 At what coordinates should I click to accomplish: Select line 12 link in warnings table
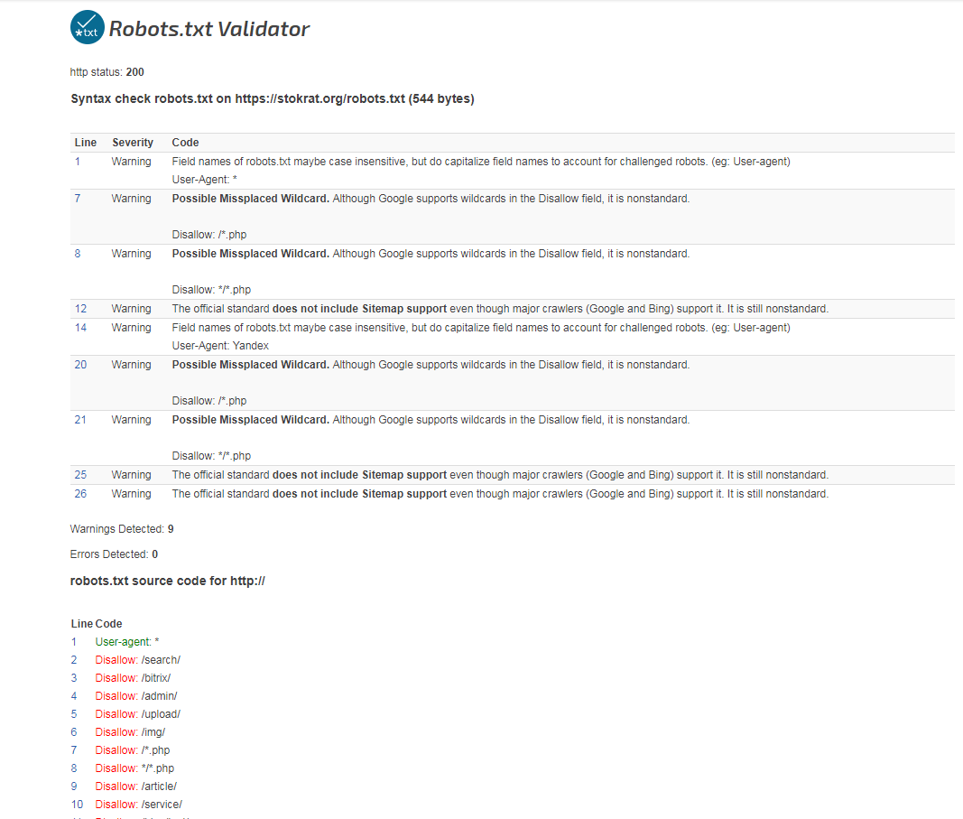pos(80,309)
